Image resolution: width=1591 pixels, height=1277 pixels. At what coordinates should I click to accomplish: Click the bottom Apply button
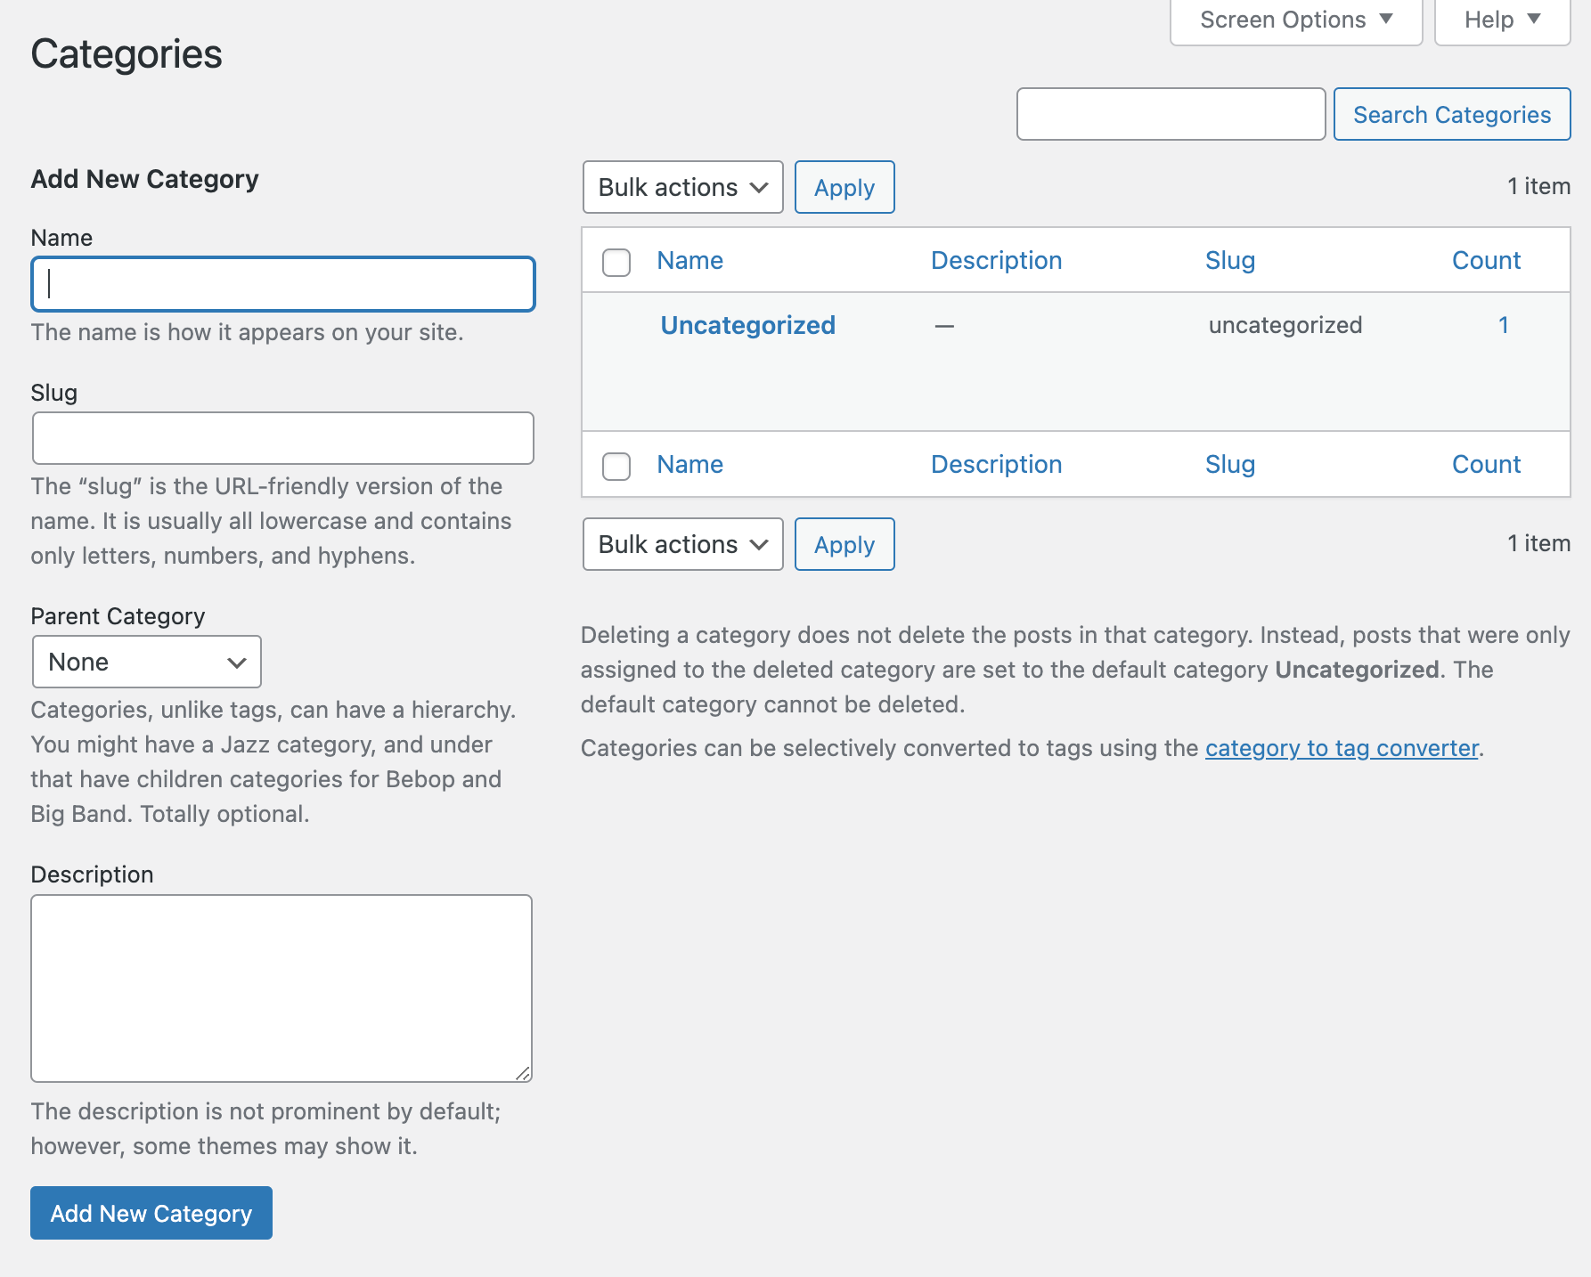click(x=844, y=544)
